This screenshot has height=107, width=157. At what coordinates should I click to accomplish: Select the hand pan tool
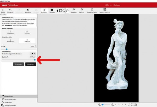tap(58, 11)
